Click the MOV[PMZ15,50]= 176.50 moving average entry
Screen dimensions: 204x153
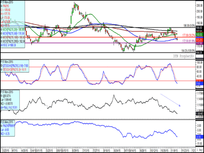coord(13,33)
